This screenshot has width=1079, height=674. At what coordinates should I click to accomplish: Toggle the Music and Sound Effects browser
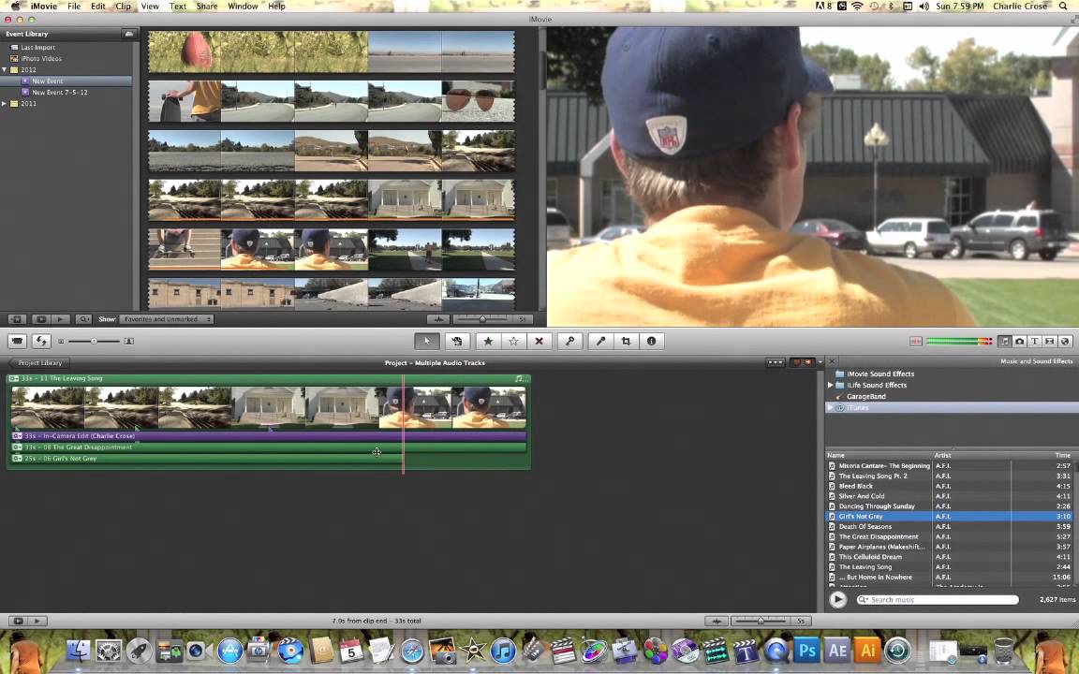[1005, 341]
